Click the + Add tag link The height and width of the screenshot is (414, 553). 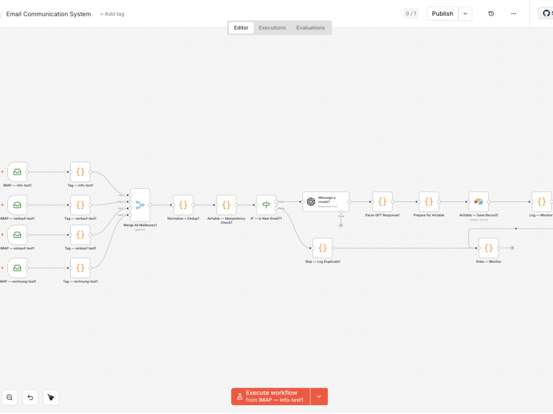point(112,14)
